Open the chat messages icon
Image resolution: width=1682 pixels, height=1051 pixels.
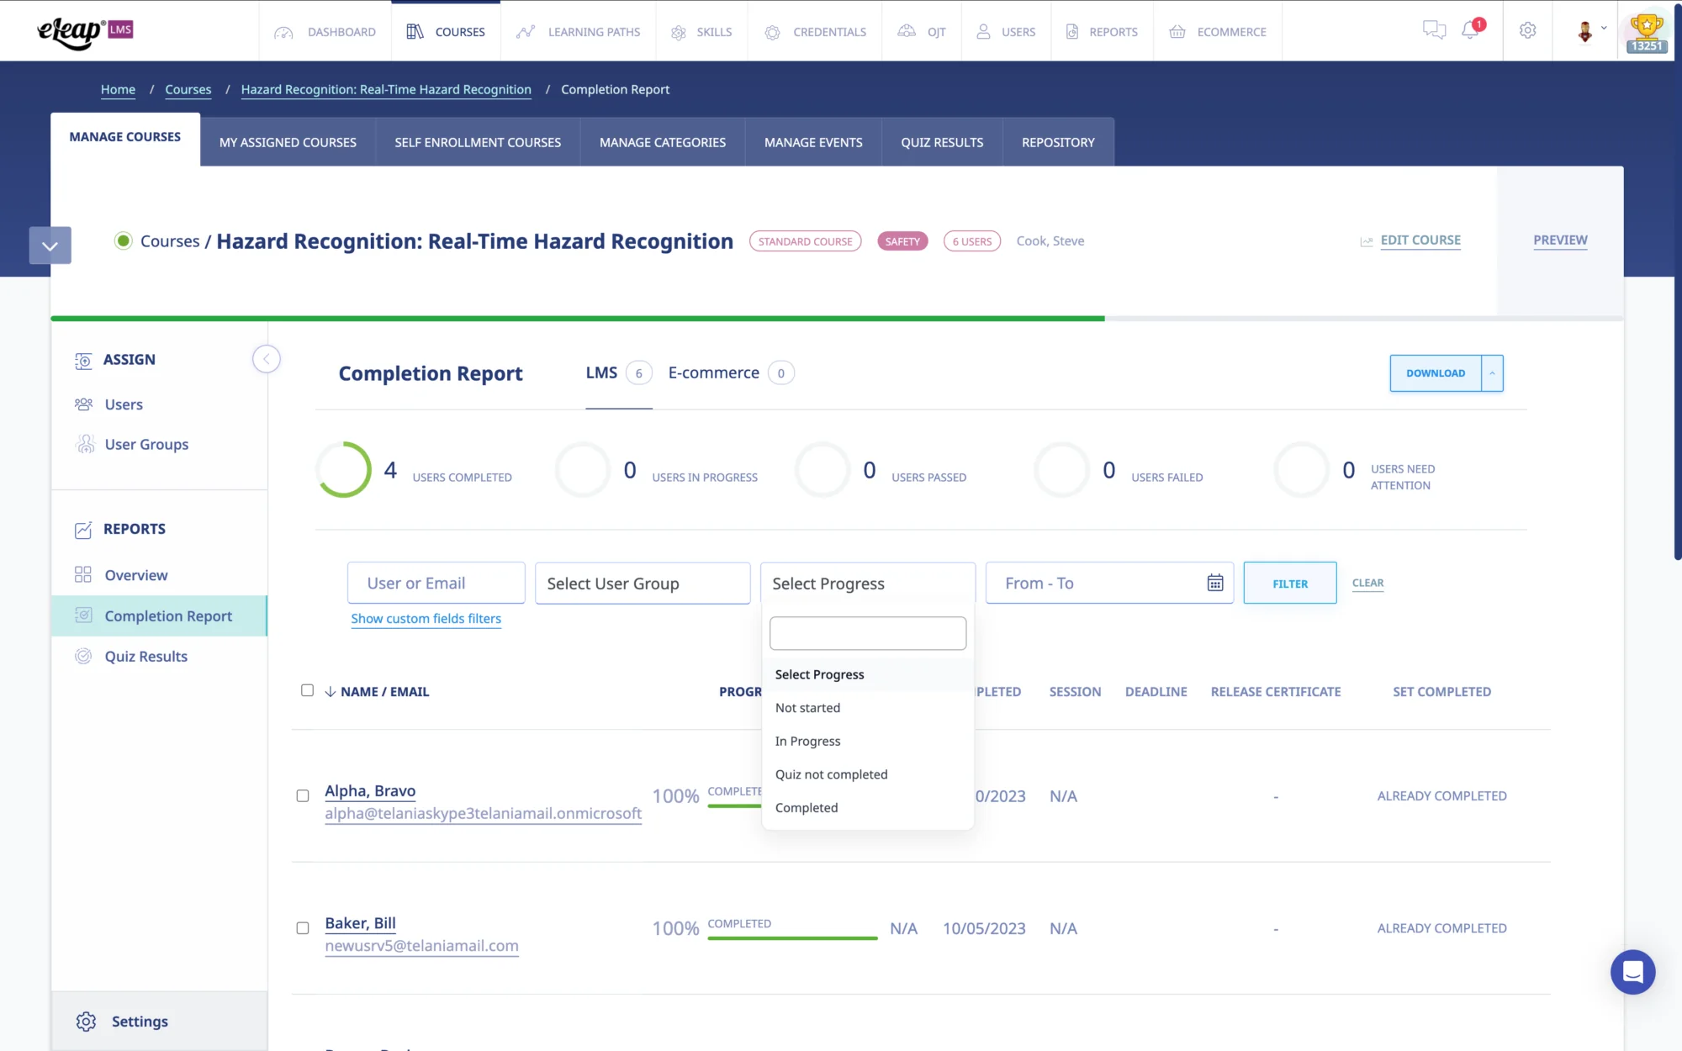(1434, 30)
